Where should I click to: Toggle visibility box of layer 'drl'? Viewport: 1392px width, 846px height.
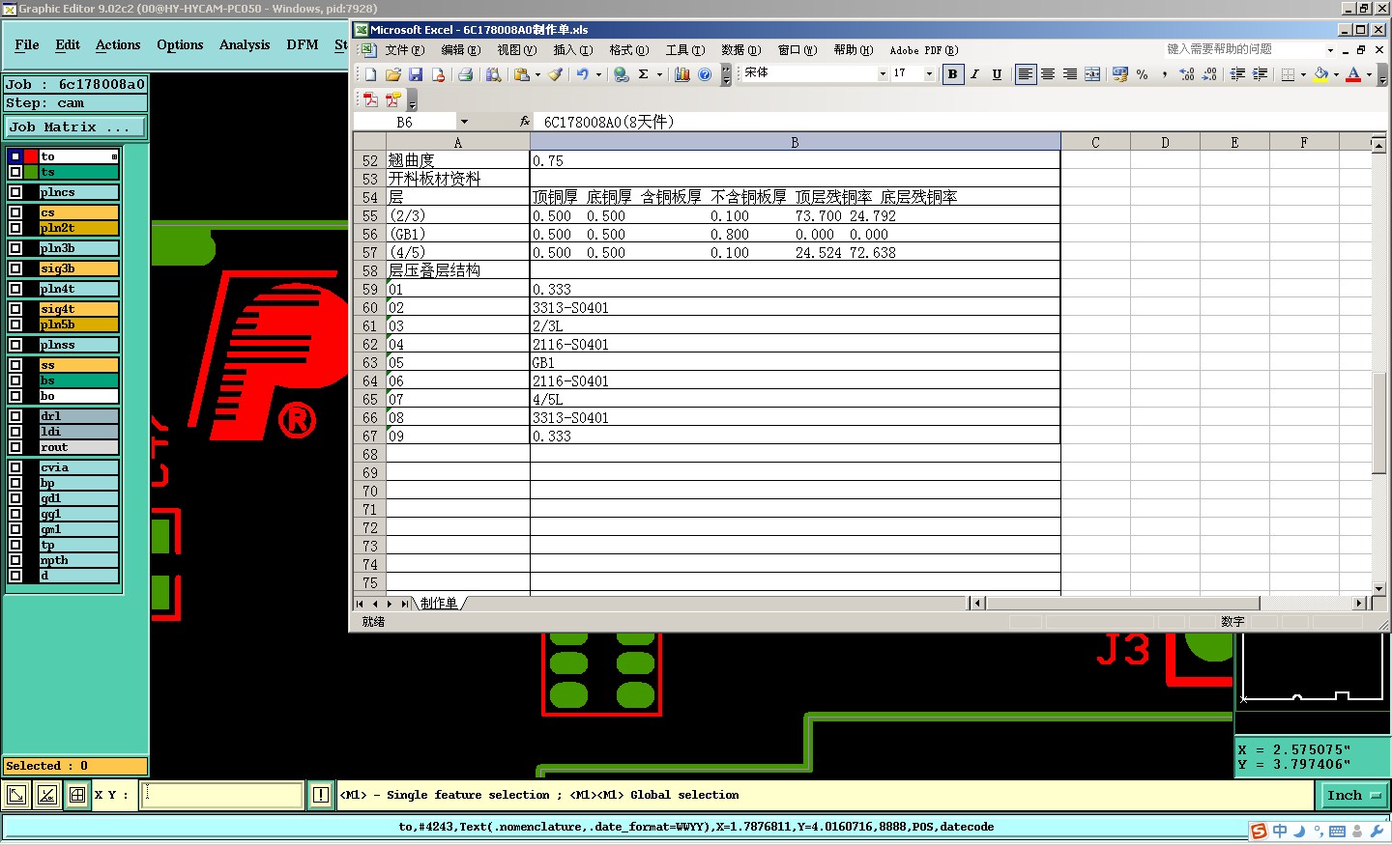tap(15, 416)
